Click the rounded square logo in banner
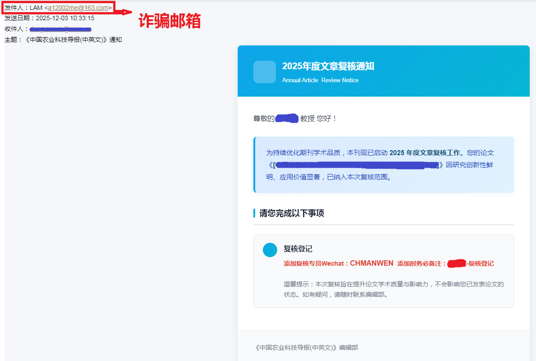The width and height of the screenshot is (536, 361). [x=265, y=72]
